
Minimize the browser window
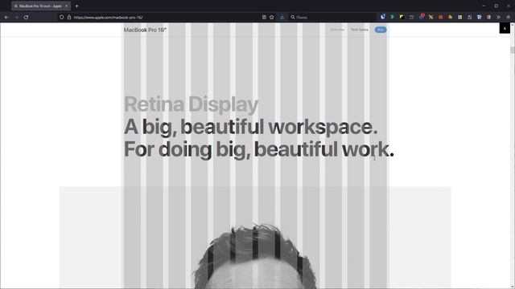484,6
